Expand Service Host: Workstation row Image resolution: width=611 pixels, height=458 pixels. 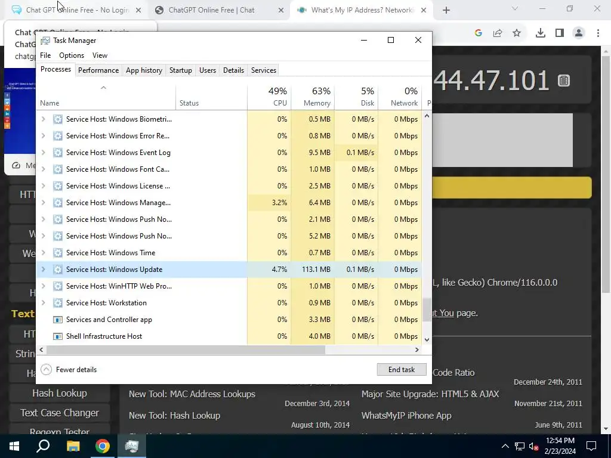43,303
